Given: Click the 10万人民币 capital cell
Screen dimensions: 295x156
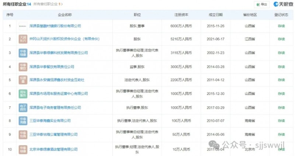Looking at the screenshot, I should (181, 149).
